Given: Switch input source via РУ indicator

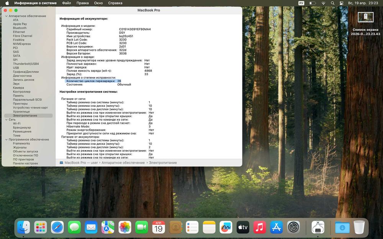Looking at the screenshot, I should tap(301, 3).
